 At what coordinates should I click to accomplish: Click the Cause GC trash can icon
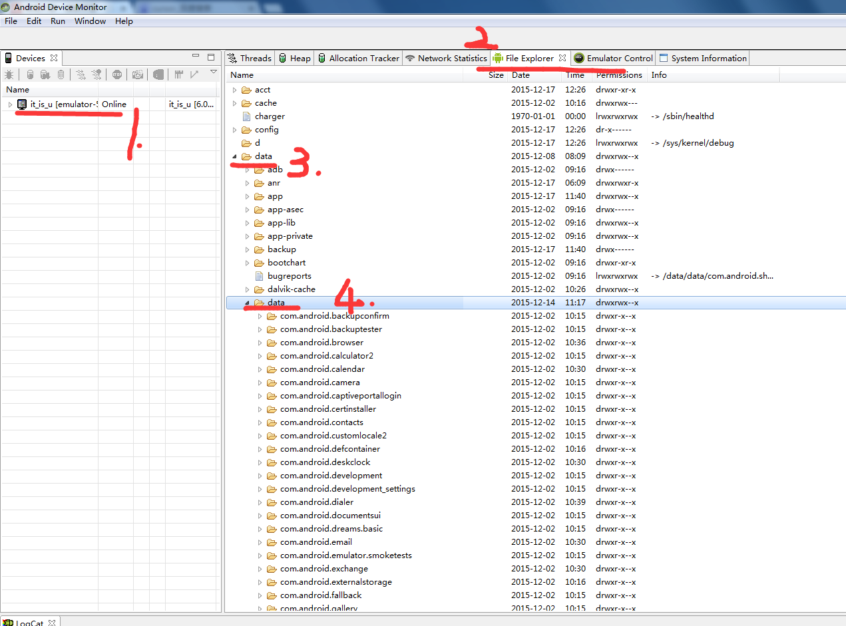pyautogui.click(x=61, y=75)
